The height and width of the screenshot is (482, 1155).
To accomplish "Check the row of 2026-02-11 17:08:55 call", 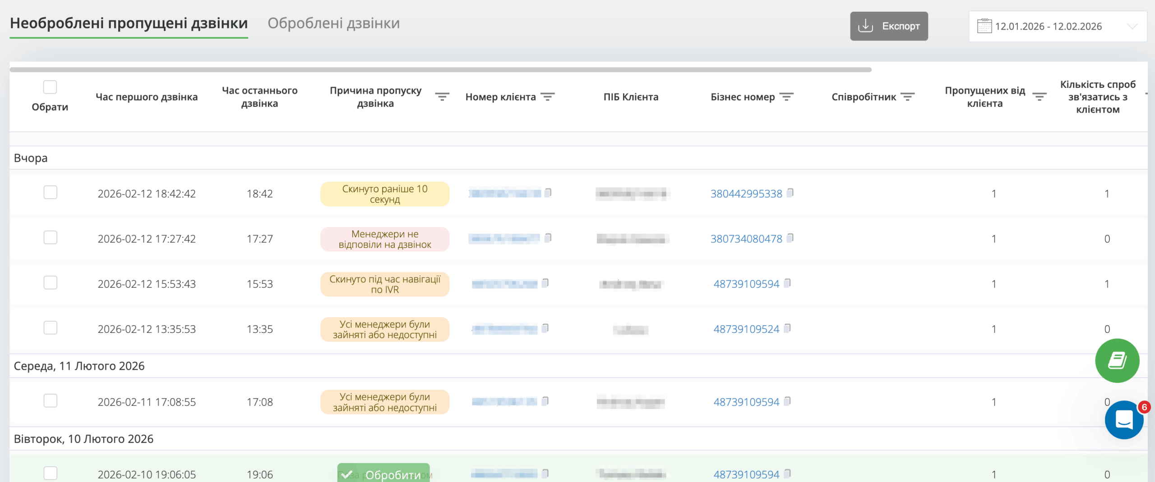I will tap(51, 401).
